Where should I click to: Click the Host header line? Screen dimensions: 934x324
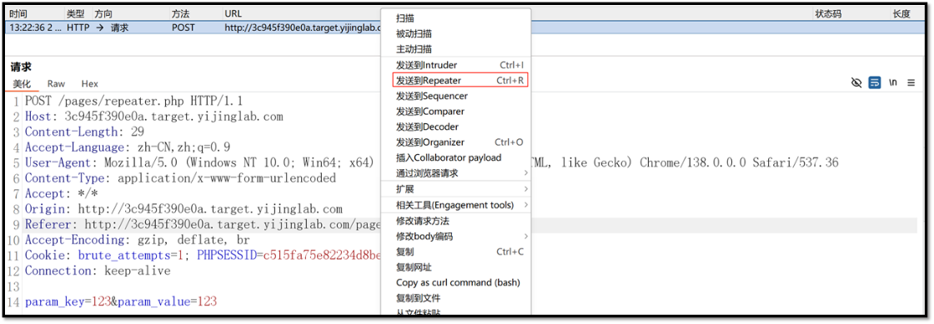[153, 117]
